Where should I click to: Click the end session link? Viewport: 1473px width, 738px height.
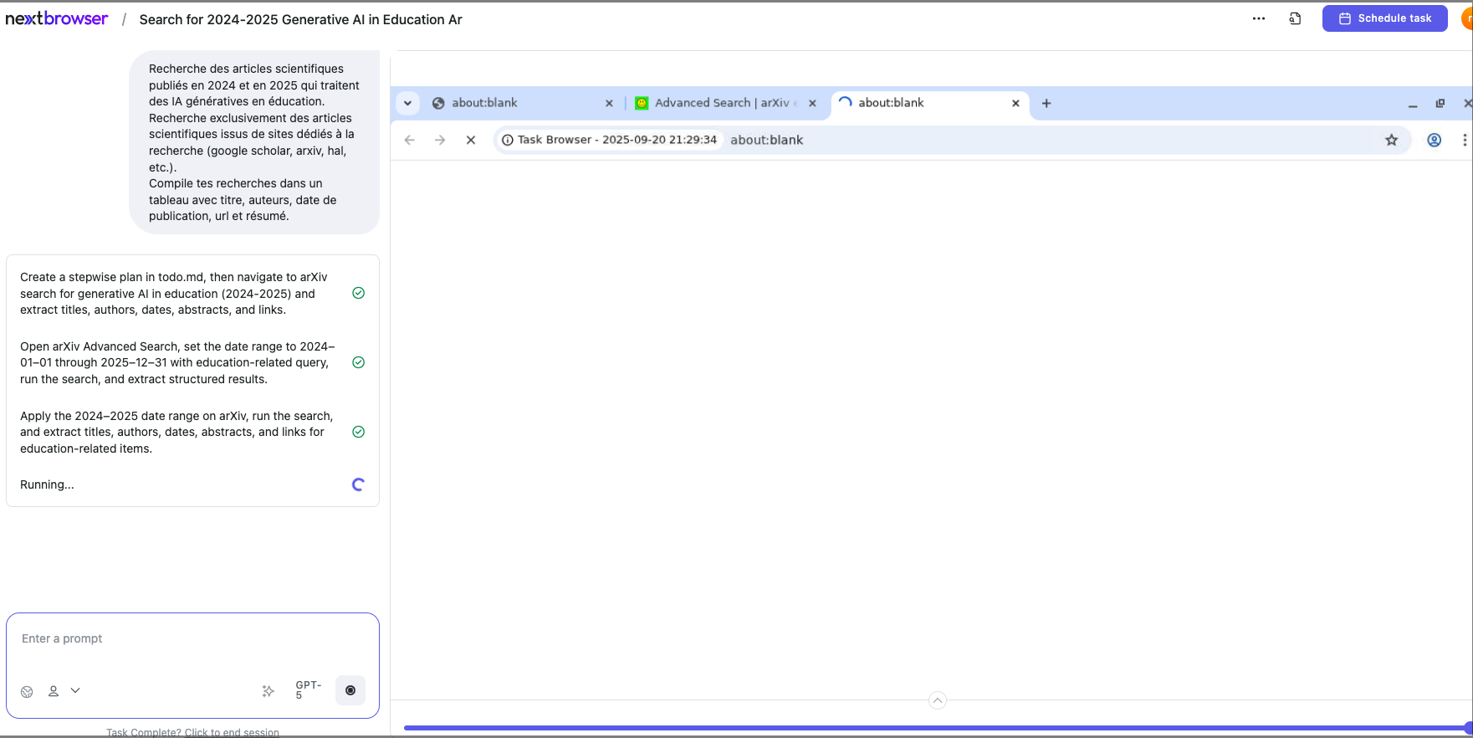(x=192, y=732)
